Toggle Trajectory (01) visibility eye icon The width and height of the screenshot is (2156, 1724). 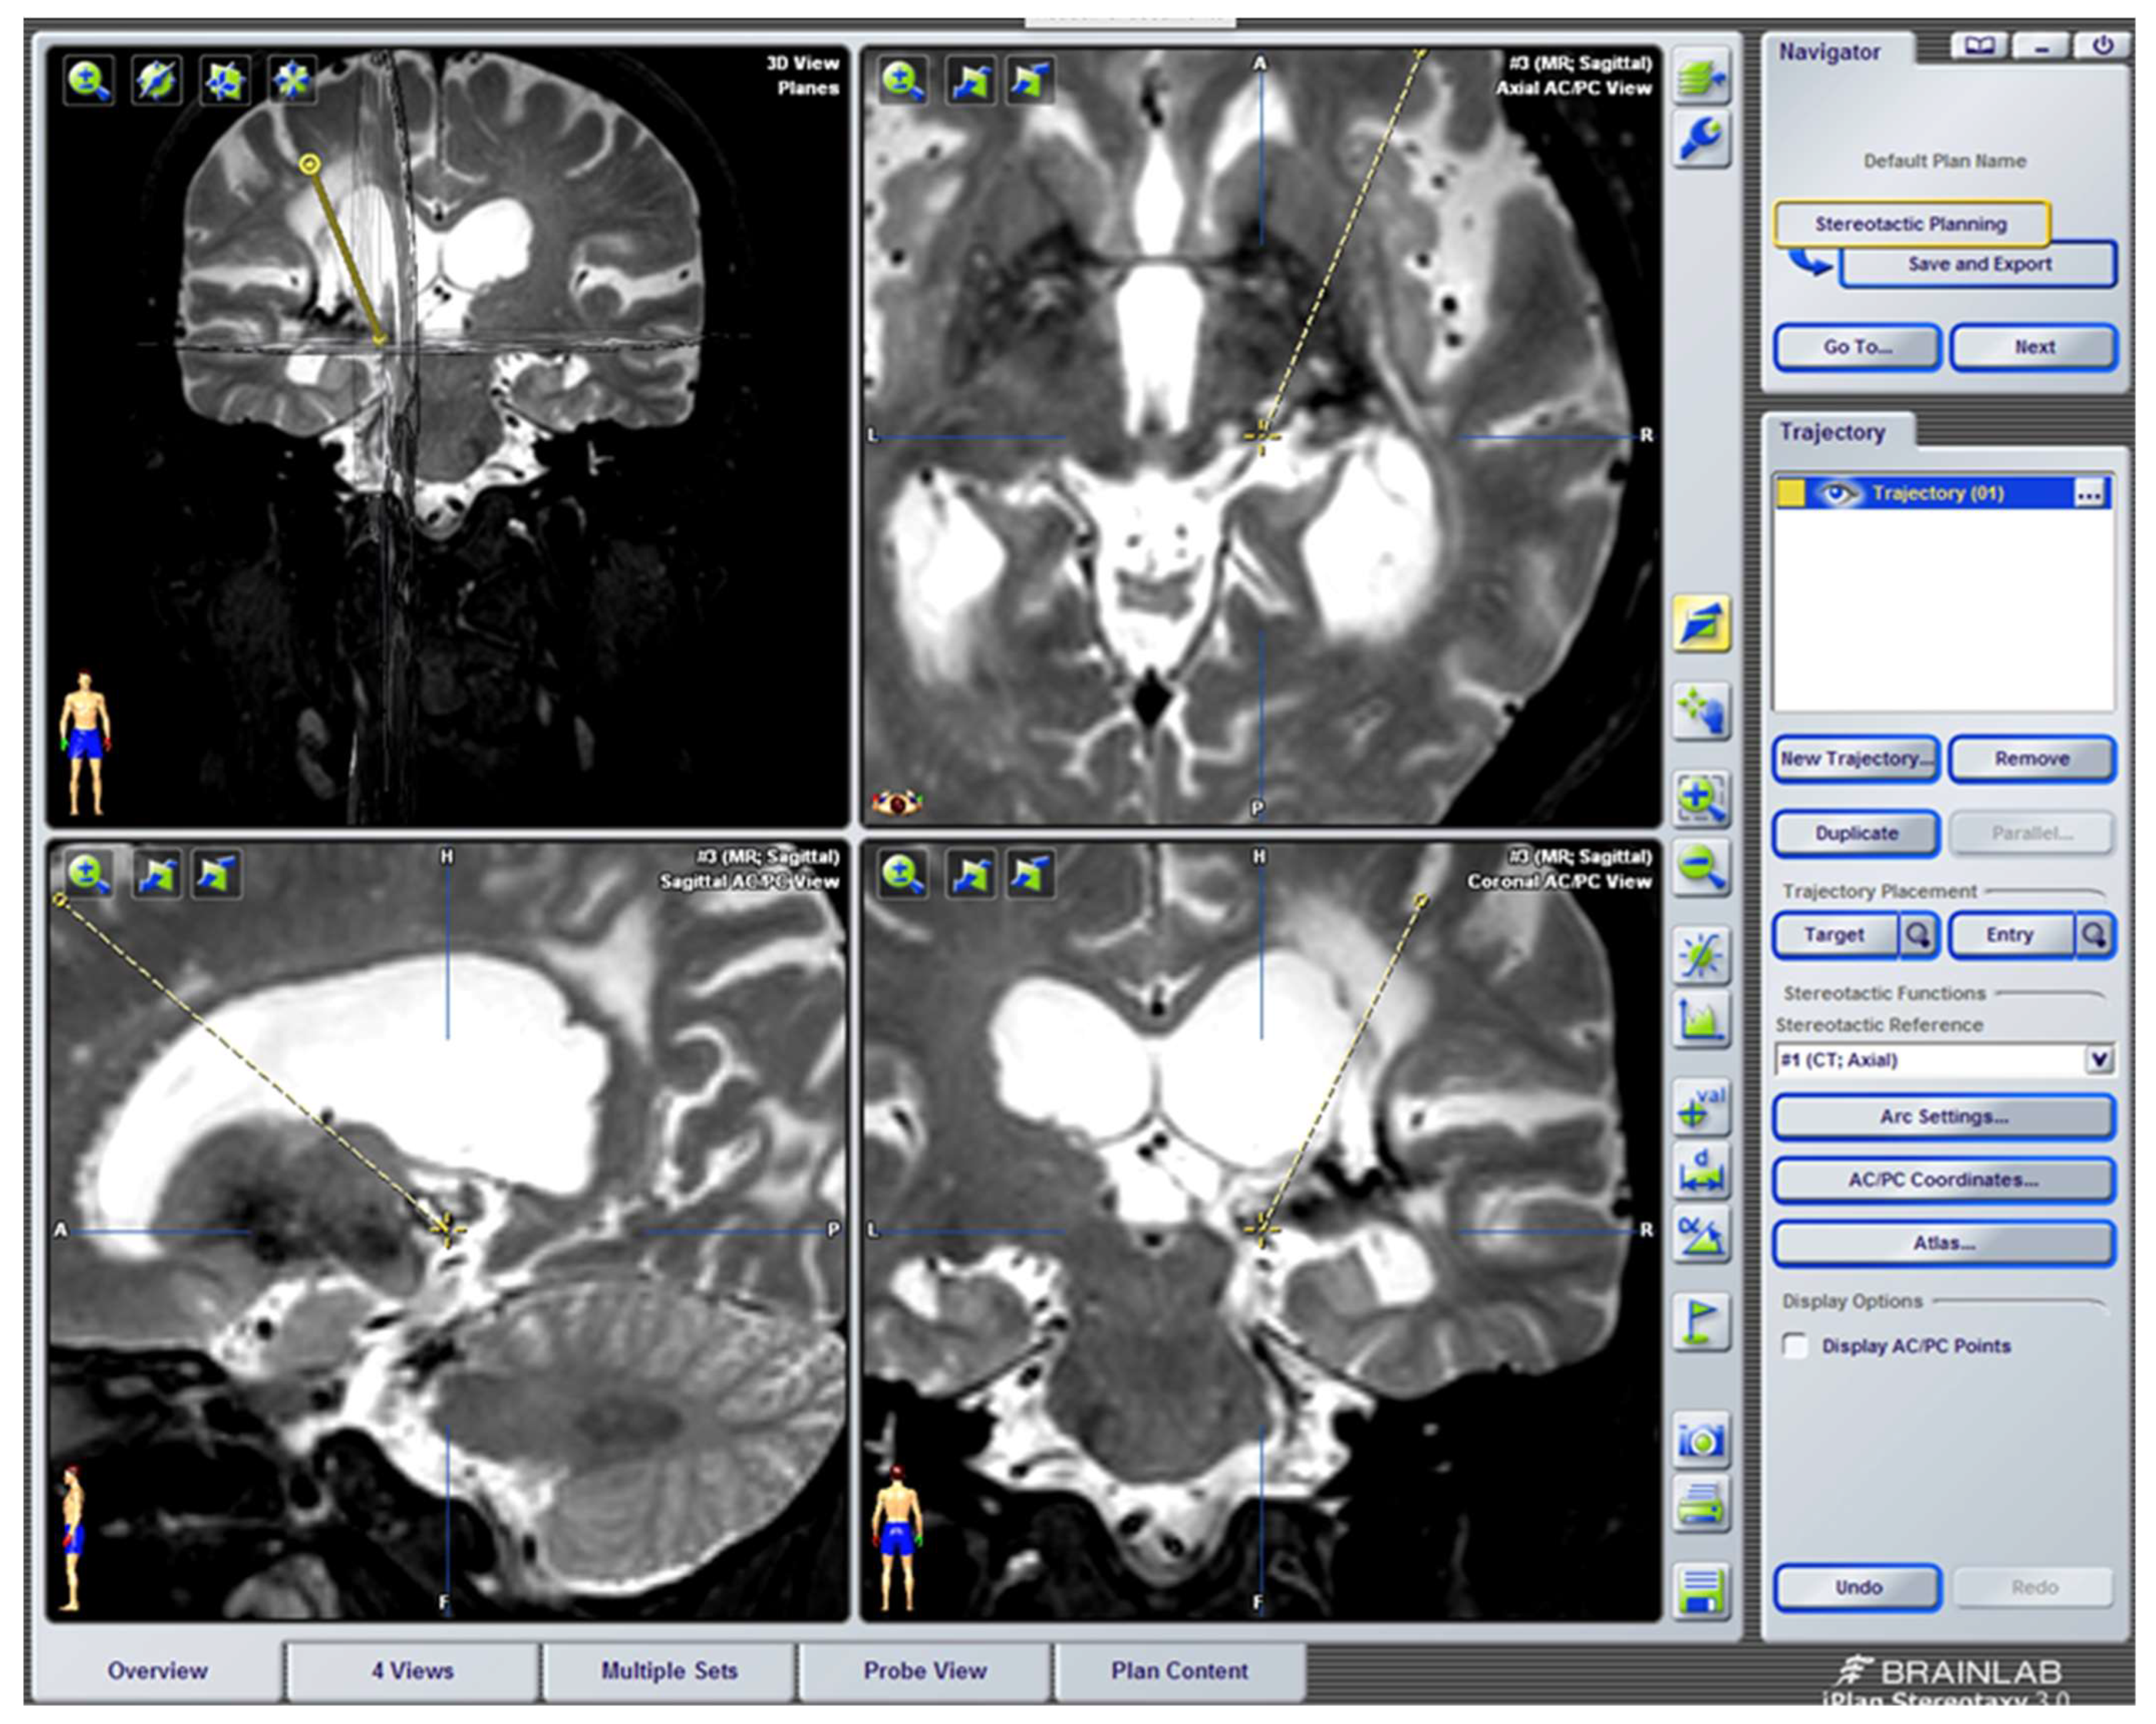coord(1838,492)
